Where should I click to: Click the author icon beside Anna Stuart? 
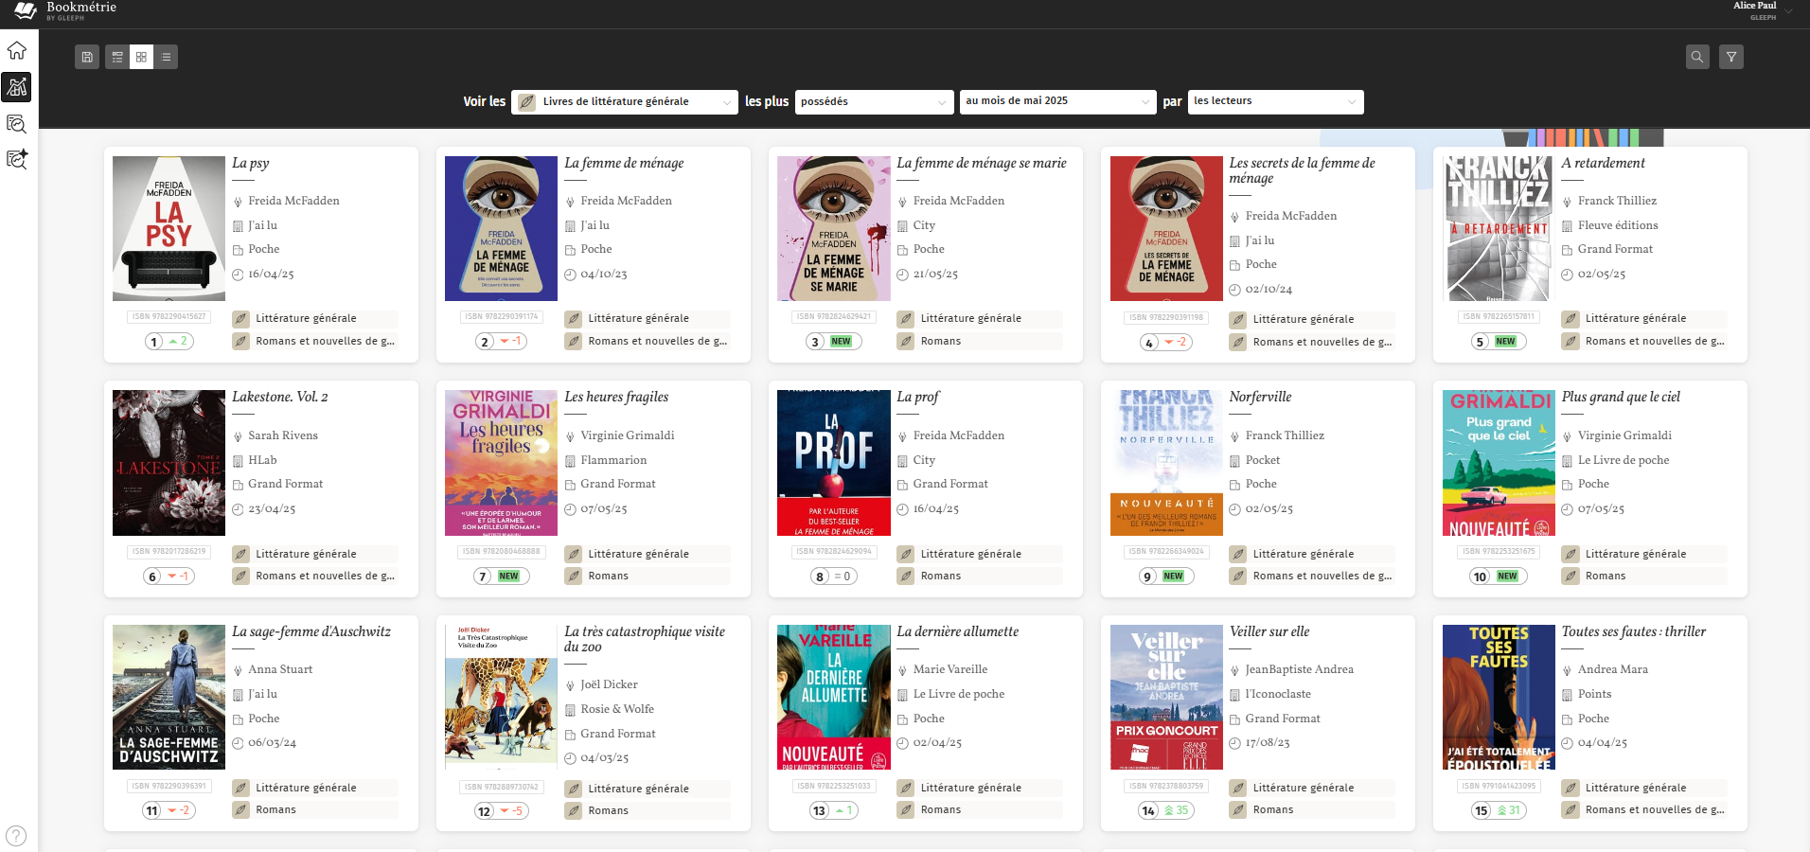coord(239,670)
